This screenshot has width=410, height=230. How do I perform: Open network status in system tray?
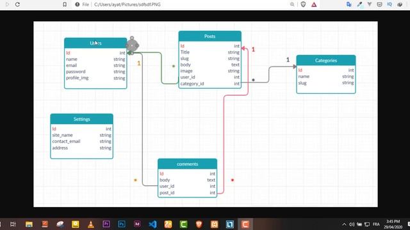(367, 224)
